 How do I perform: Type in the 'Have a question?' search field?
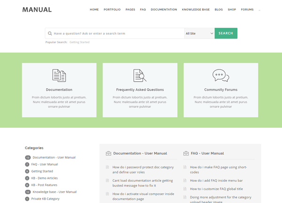coord(117,33)
